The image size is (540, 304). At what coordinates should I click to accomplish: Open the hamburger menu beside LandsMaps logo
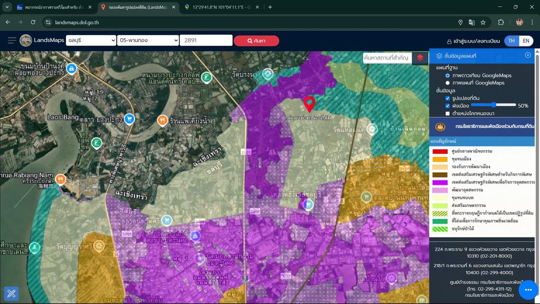coord(12,40)
